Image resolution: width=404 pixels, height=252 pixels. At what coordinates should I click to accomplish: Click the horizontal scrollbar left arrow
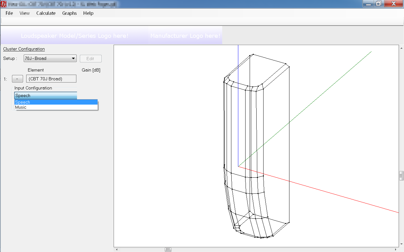(x=117, y=250)
